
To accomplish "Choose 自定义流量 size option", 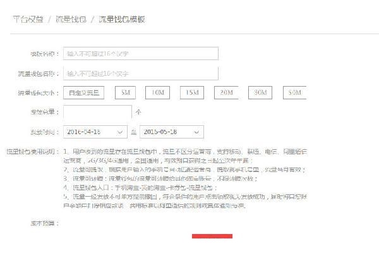I will [x=83, y=93].
